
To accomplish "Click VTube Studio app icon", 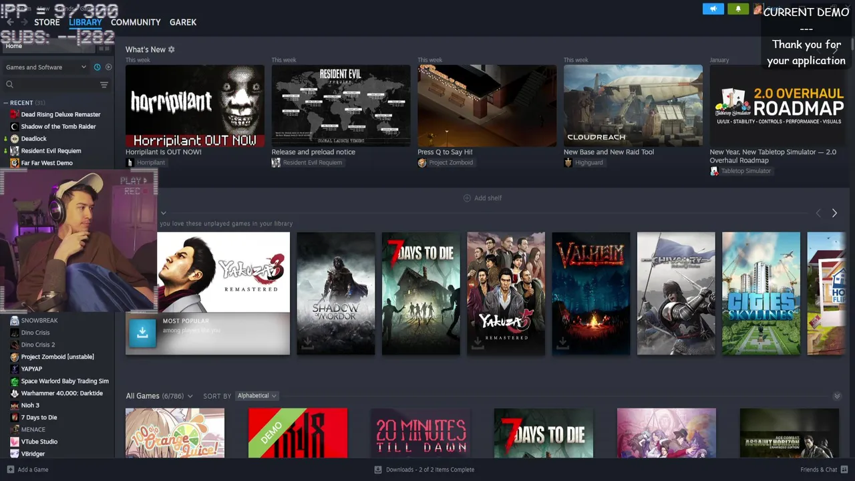I will [x=15, y=442].
